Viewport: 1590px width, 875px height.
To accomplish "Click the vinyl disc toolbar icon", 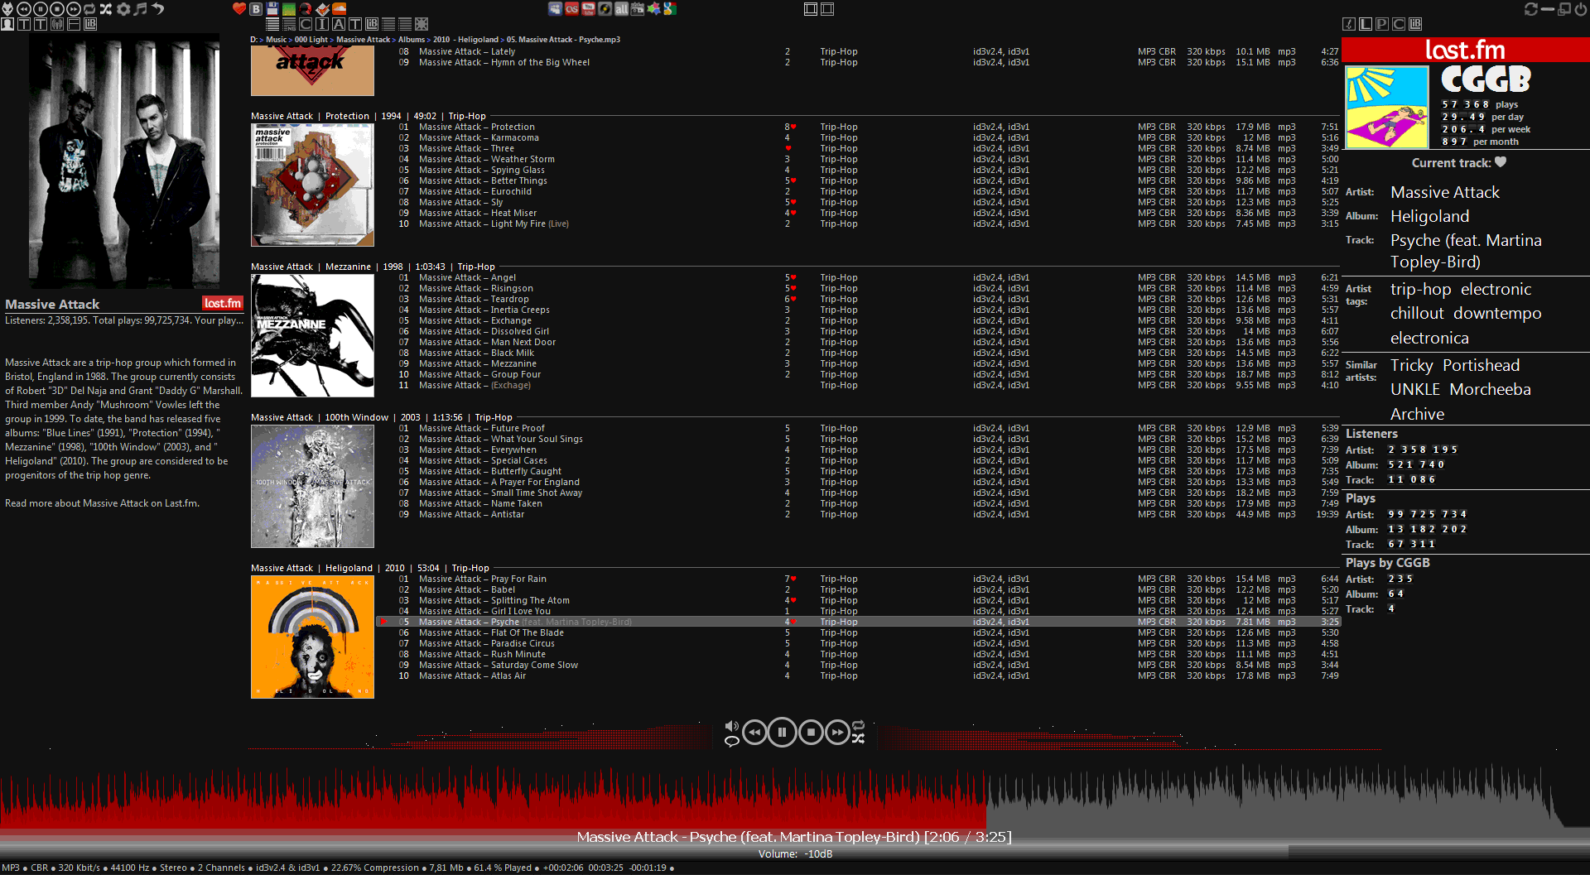I will [605, 9].
